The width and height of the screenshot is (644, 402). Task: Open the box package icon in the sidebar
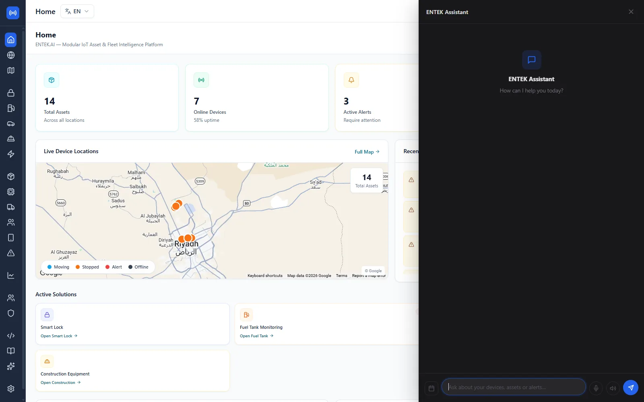click(x=11, y=176)
